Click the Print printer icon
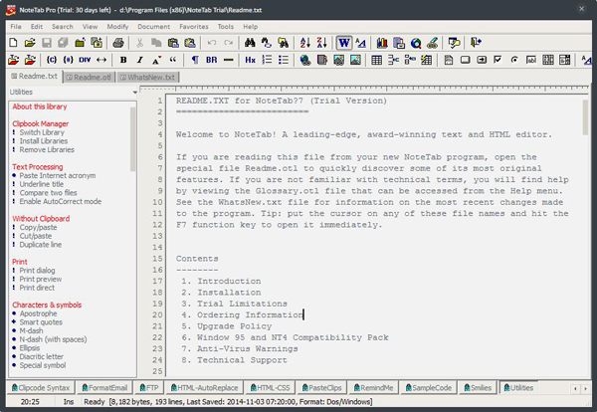 [x=118, y=43]
